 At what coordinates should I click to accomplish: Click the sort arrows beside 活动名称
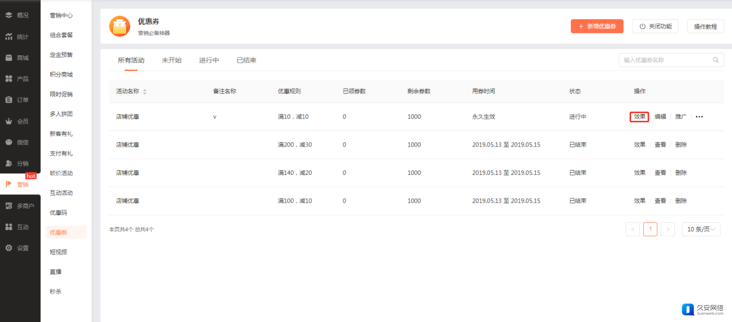click(x=144, y=92)
